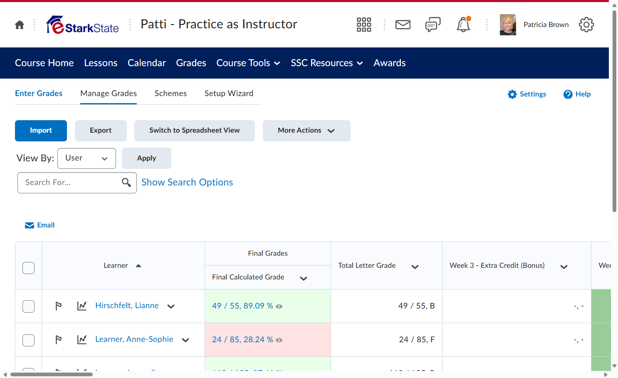This screenshot has height=378, width=618.
Task: Click the Stark State logo
Action: (82, 25)
